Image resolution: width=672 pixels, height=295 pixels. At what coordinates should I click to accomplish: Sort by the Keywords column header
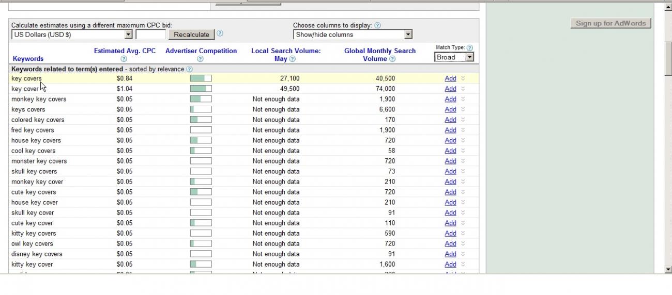pos(28,59)
